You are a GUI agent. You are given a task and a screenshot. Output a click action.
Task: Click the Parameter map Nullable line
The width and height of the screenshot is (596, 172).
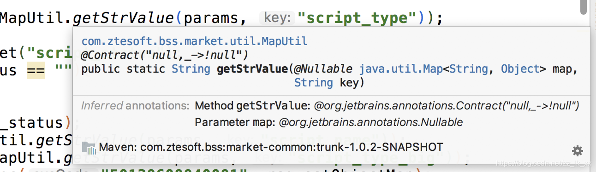click(329, 123)
